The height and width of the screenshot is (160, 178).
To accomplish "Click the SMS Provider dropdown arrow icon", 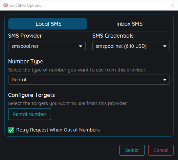I will coord(81,46).
